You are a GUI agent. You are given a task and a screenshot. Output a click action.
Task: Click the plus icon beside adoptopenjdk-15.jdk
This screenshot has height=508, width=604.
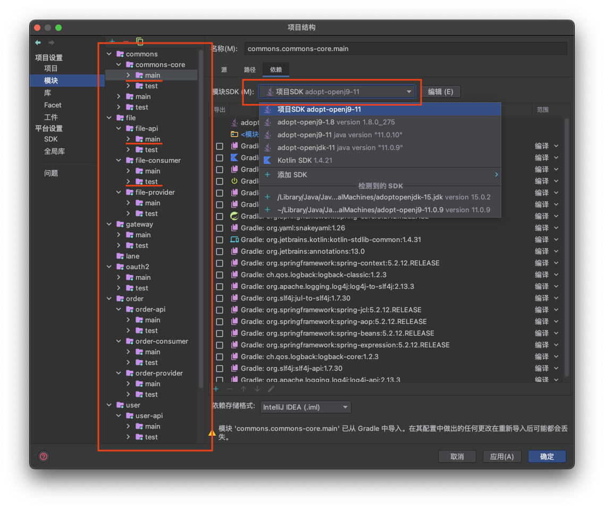point(267,197)
